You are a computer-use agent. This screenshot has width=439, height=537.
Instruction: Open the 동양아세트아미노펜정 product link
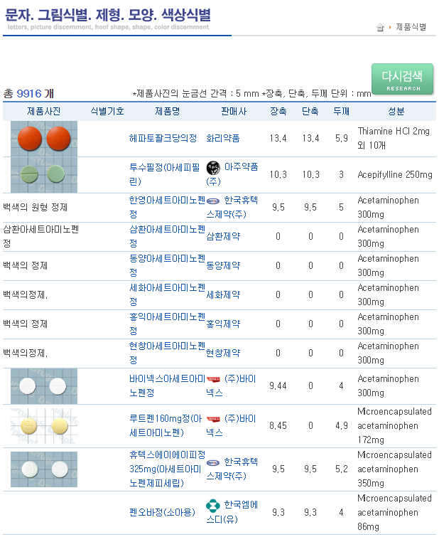[168, 265]
